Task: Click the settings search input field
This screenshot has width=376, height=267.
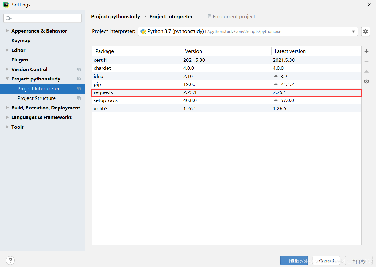Action: 42,18
